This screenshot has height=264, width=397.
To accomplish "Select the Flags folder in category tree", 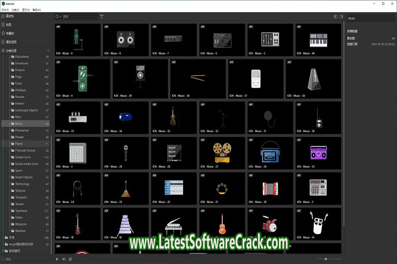I will click(19, 76).
